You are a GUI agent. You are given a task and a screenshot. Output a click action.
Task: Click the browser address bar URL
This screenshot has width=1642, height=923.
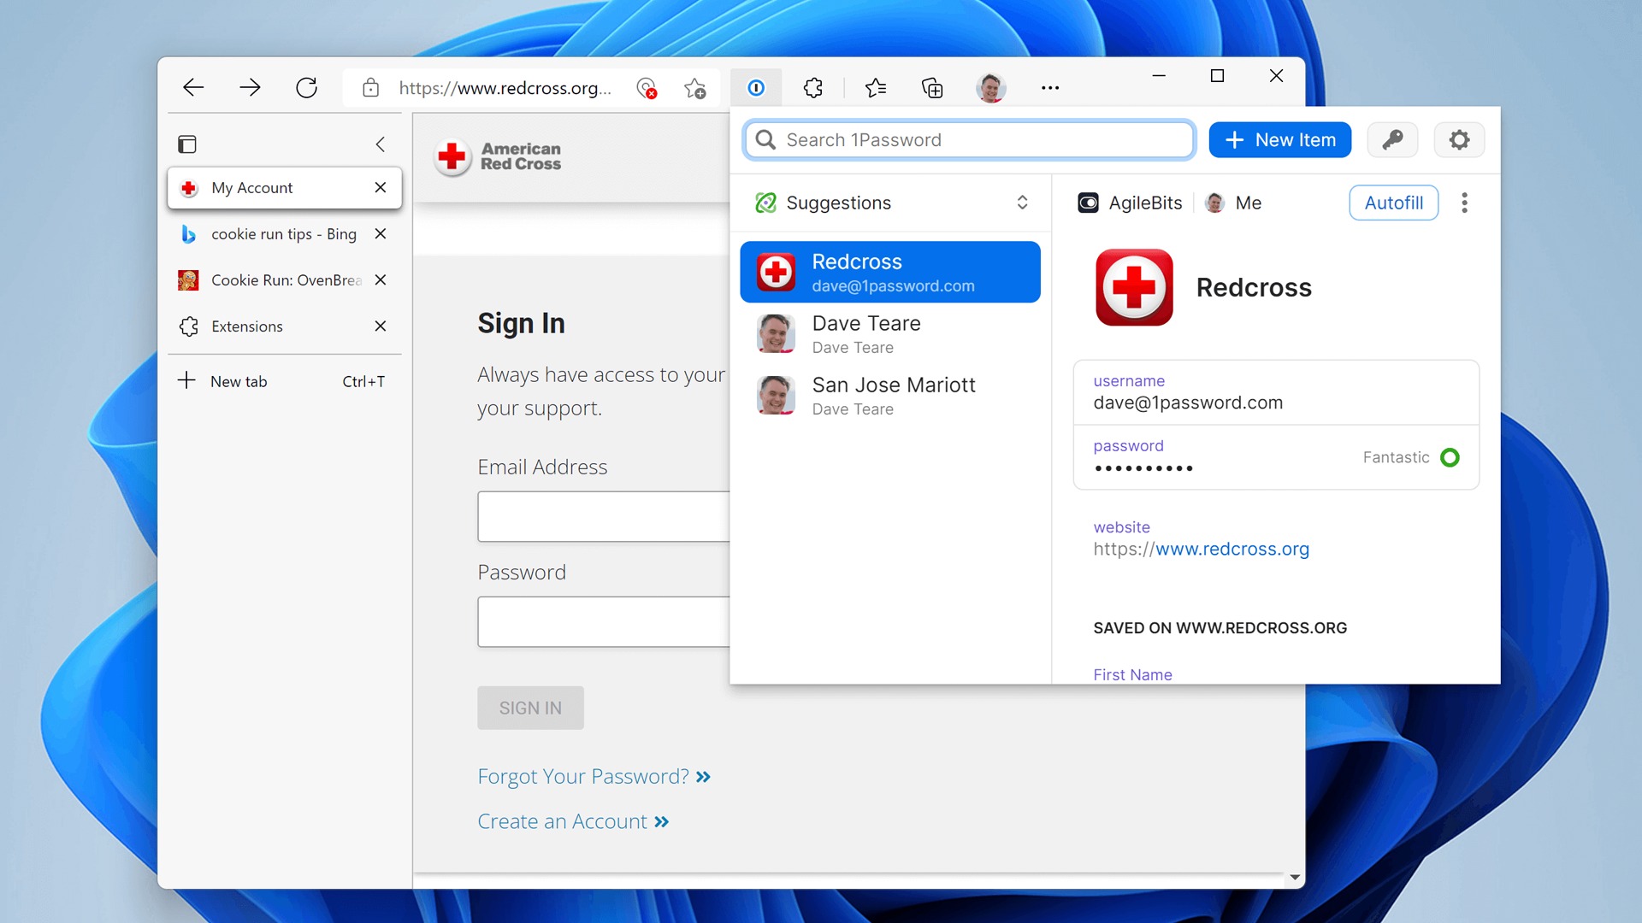tap(505, 88)
